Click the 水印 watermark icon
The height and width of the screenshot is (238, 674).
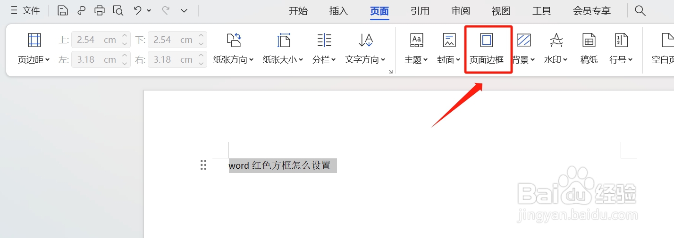click(x=556, y=41)
